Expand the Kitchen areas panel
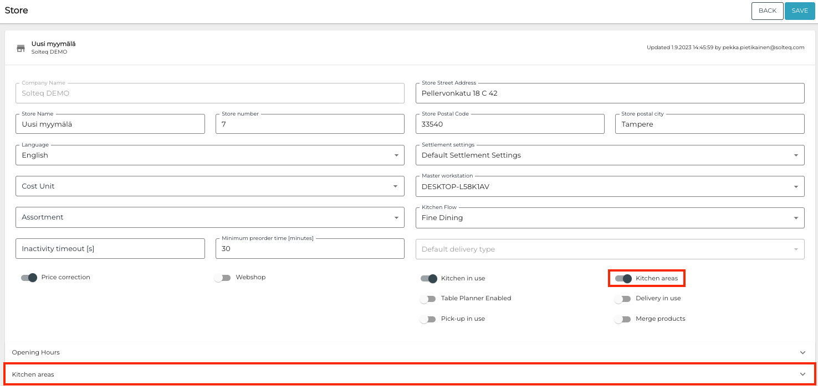The width and height of the screenshot is (818, 386). (x=409, y=374)
